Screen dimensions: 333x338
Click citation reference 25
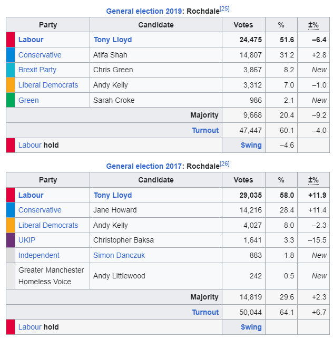[224, 9]
